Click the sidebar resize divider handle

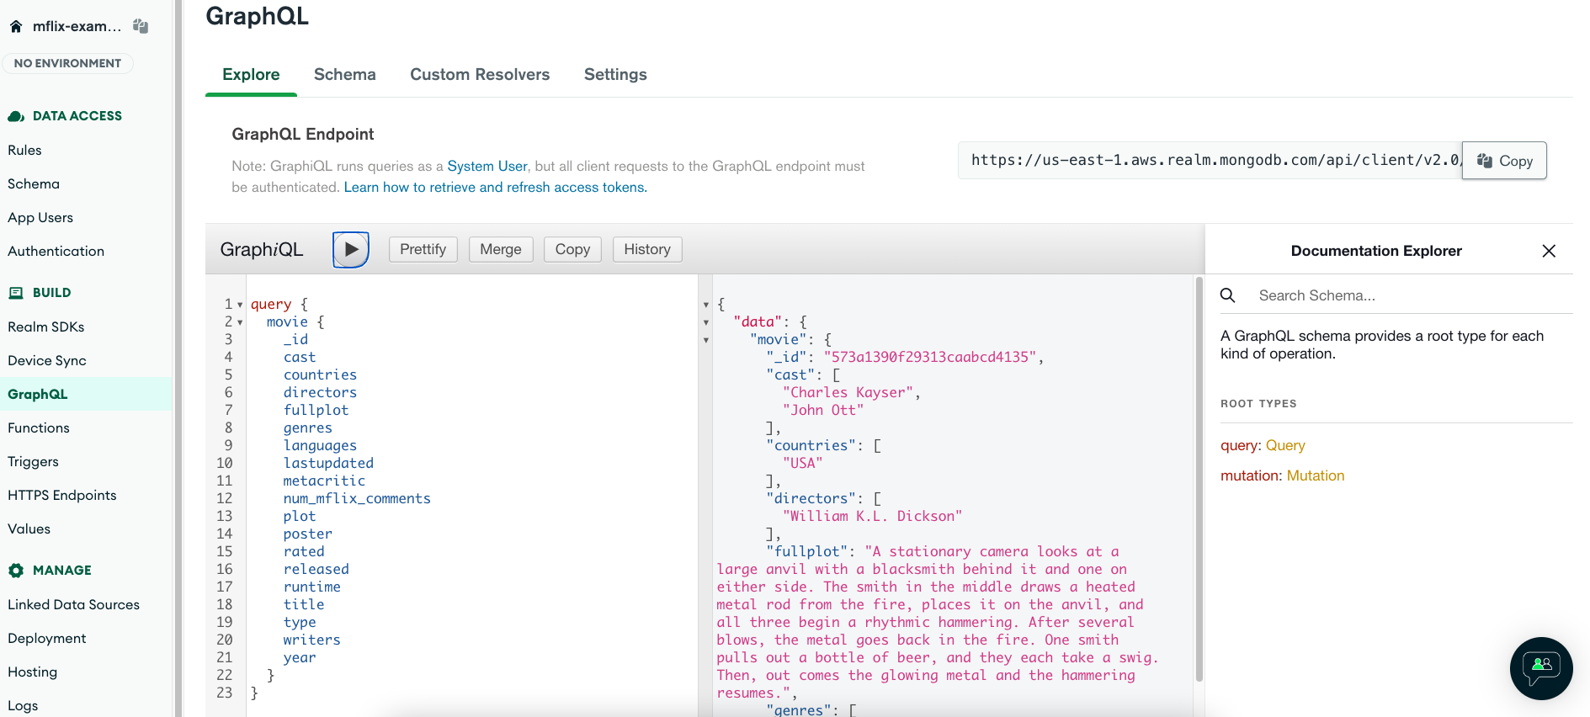coord(178,358)
